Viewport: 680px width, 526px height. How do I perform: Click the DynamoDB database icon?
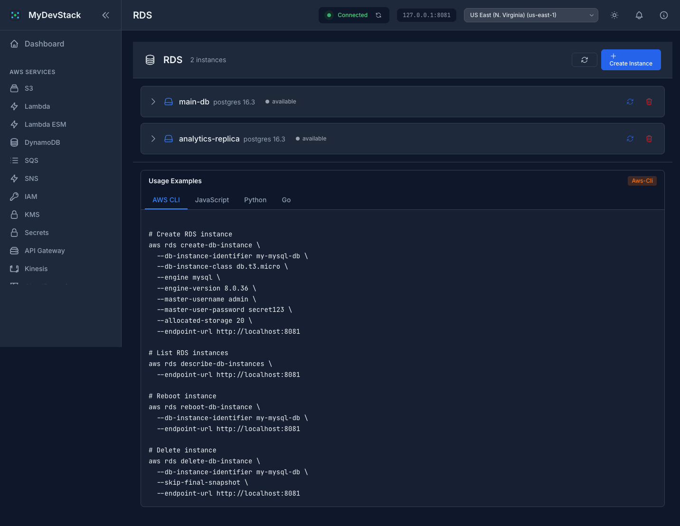[14, 142]
